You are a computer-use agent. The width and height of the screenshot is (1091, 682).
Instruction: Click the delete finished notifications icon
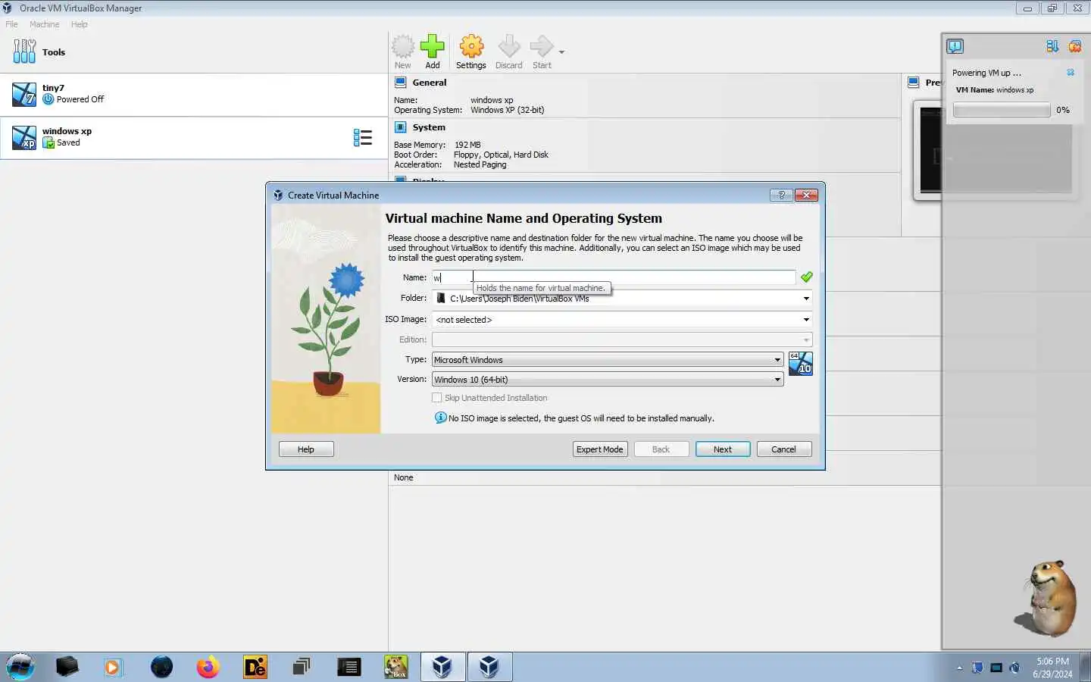pos(1074,46)
